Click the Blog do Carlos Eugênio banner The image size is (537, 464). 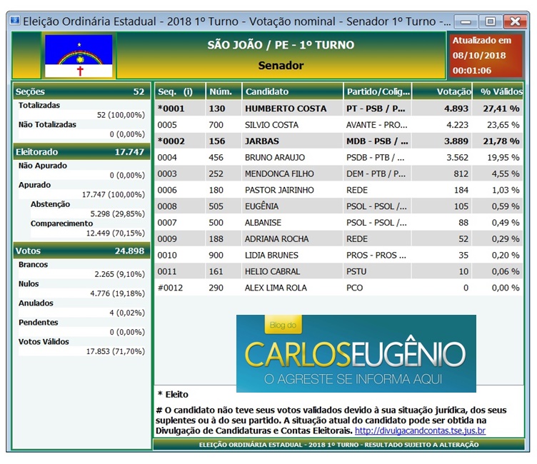(356, 353)
